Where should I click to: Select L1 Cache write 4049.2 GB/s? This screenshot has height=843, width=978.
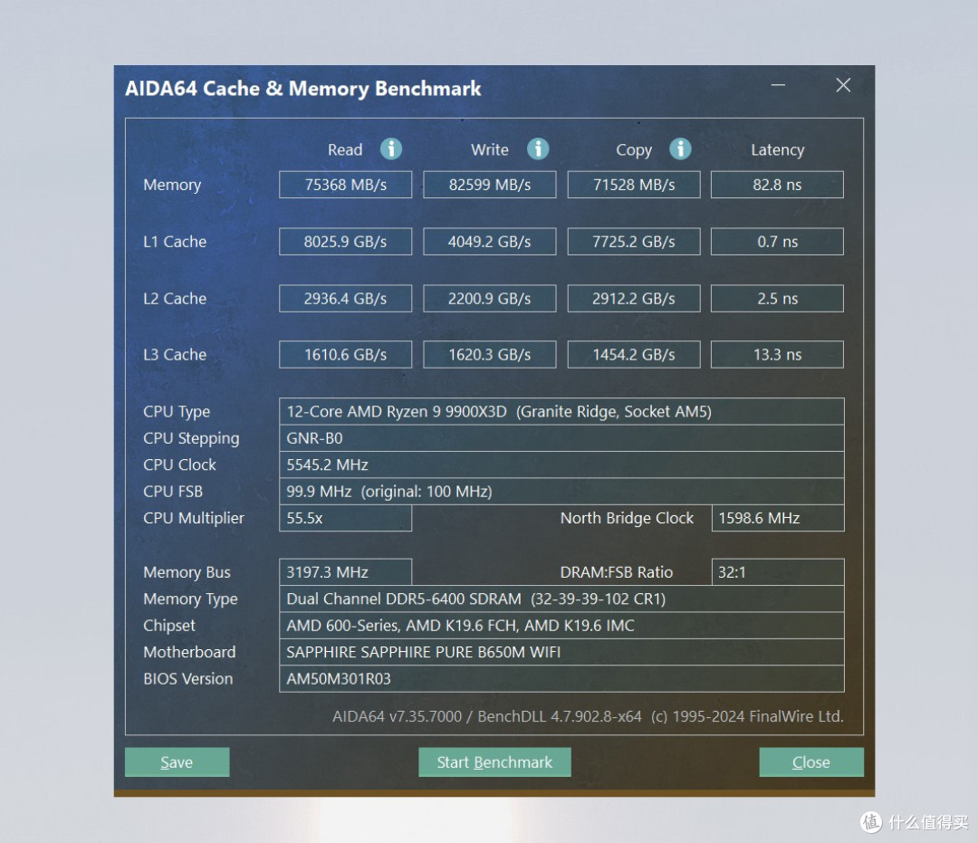(x=490, y=241)
